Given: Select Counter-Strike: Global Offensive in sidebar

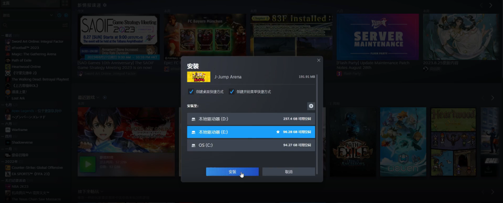Looking at the screenshot, I should tap(37, 168).
